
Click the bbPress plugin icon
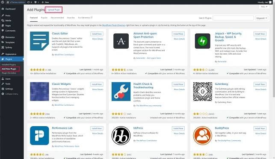tap(121, 136)
